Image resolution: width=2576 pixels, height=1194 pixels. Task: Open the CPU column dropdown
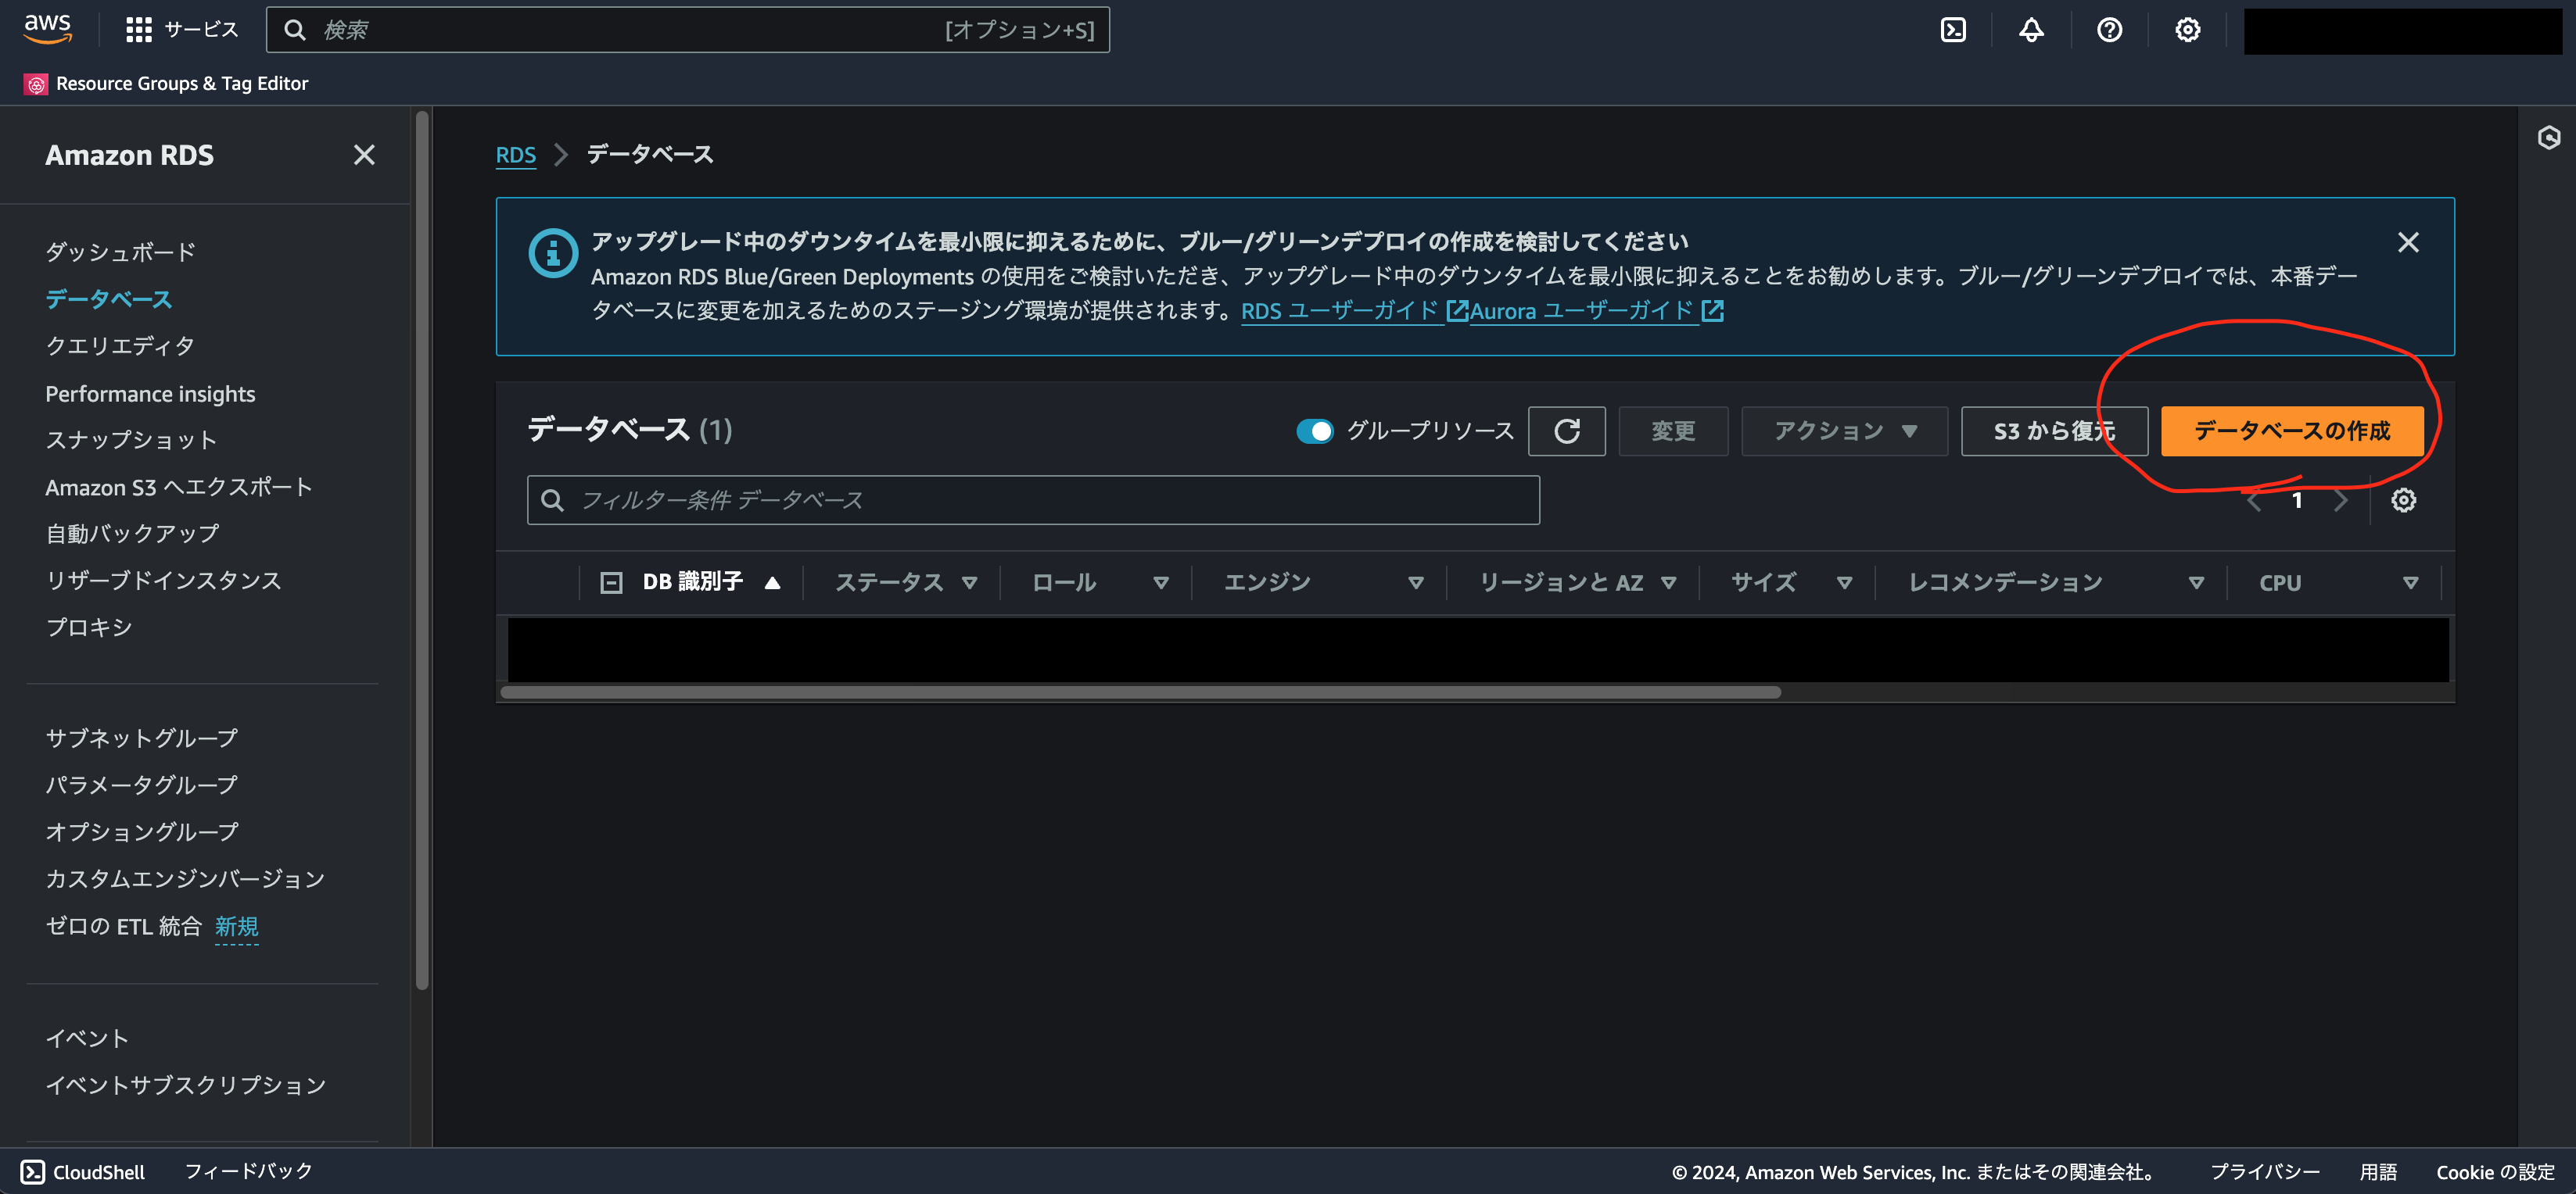[2410, 581]
